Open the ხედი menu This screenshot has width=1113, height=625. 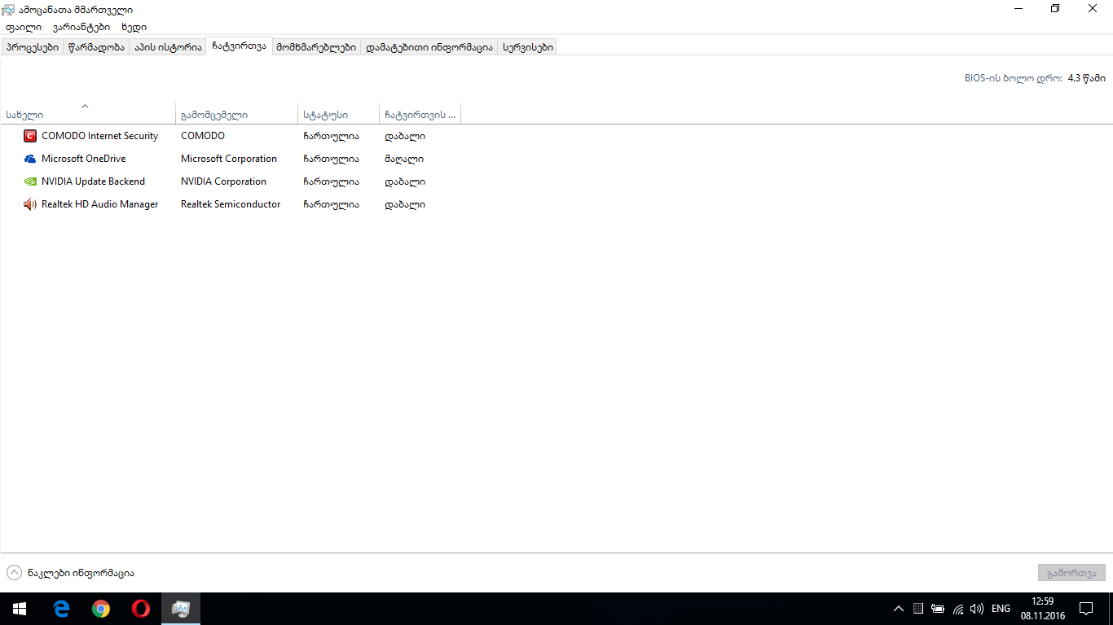(x=134, y=27)
